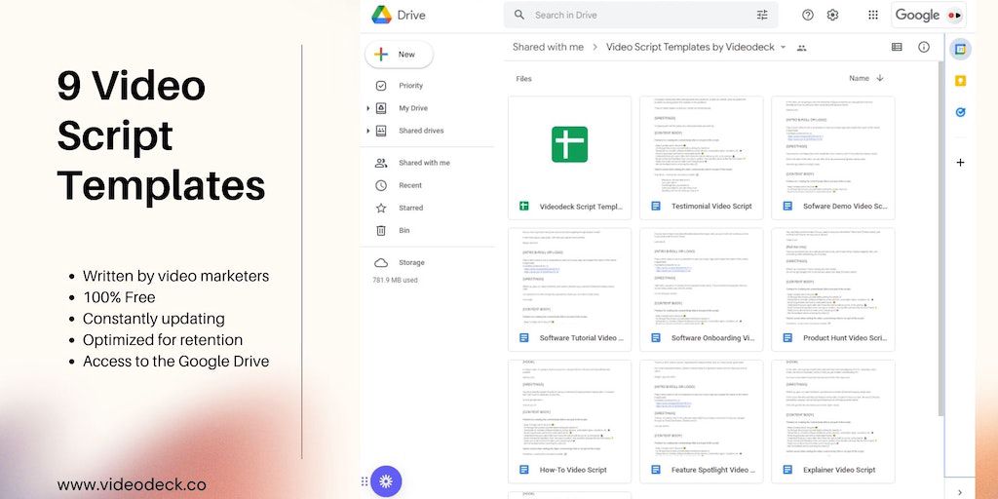Click Testimonial Video Script file name
Image resolution: width=998 pixels, height=499 pixels.
[710, 207]
